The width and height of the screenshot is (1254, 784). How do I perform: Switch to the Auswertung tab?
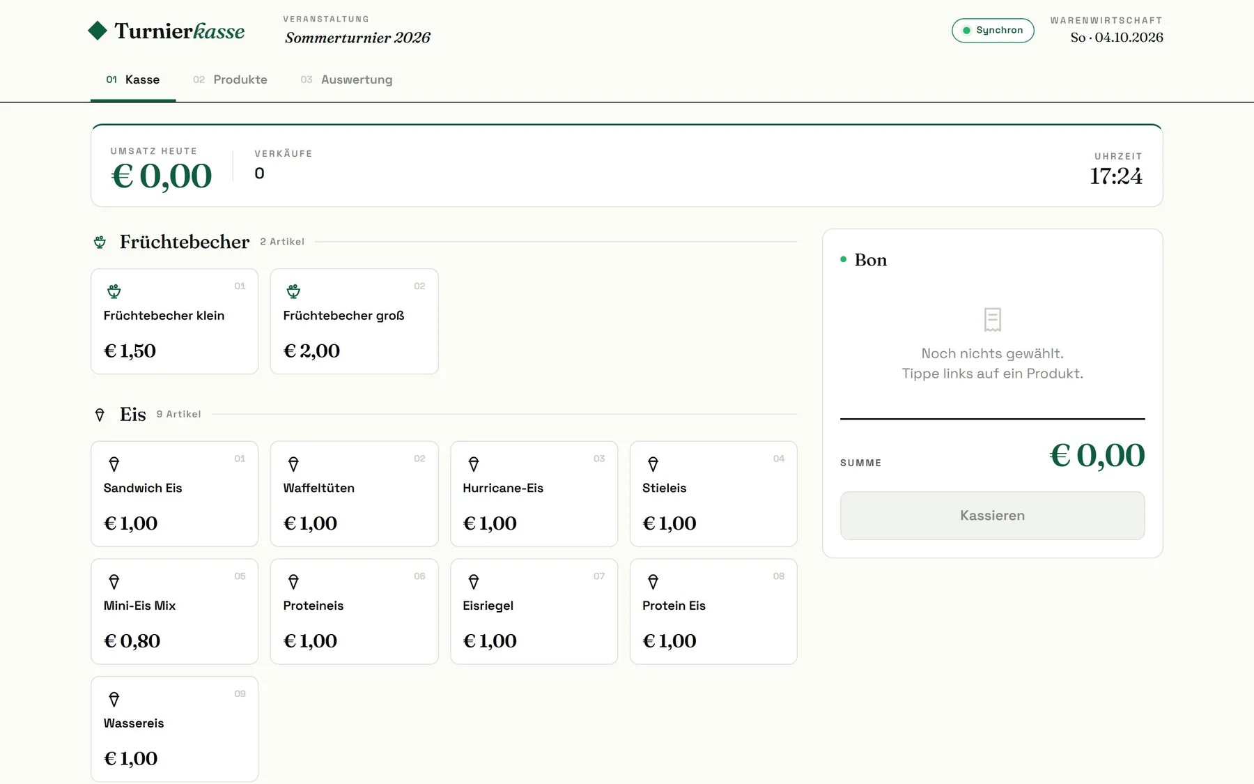pos(346,79)
